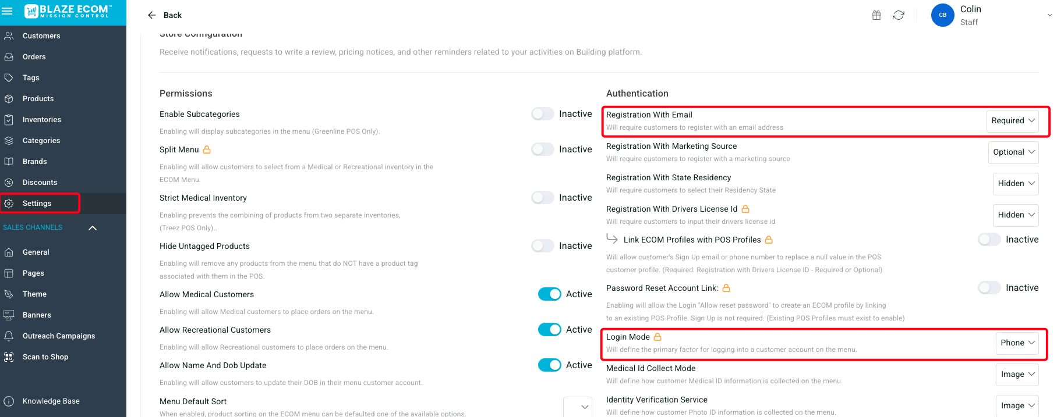Click the Colin user avatar

pos(942,15)
